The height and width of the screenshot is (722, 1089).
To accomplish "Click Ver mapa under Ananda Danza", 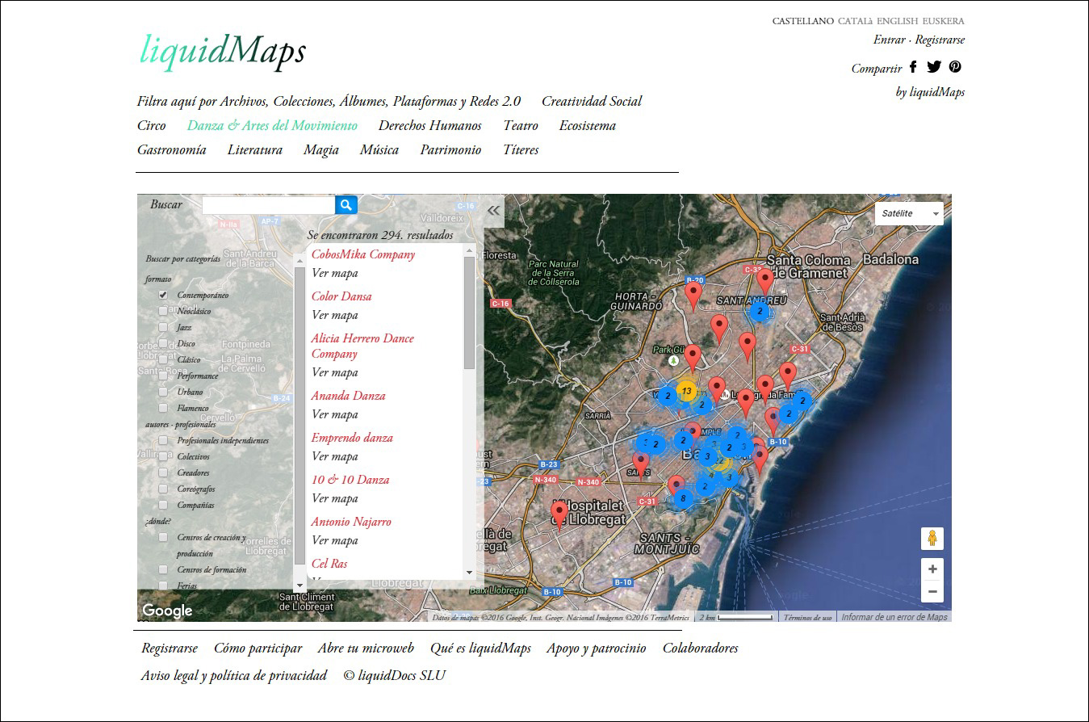I will pos(335,414).
